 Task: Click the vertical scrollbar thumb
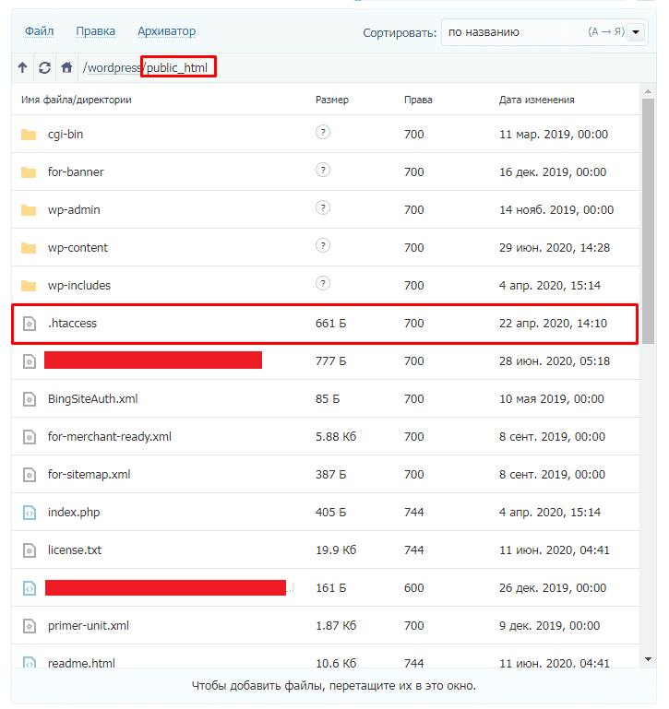tap(648, 221)
